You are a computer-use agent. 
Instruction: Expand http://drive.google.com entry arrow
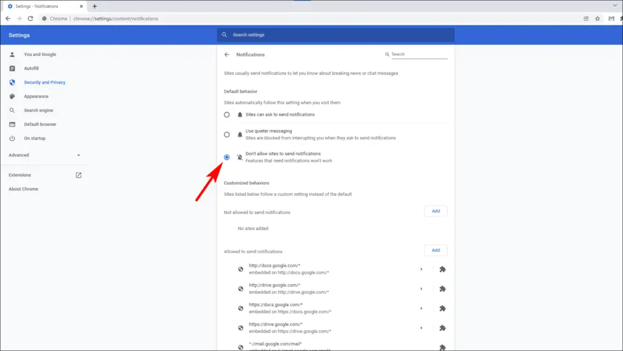421,289
